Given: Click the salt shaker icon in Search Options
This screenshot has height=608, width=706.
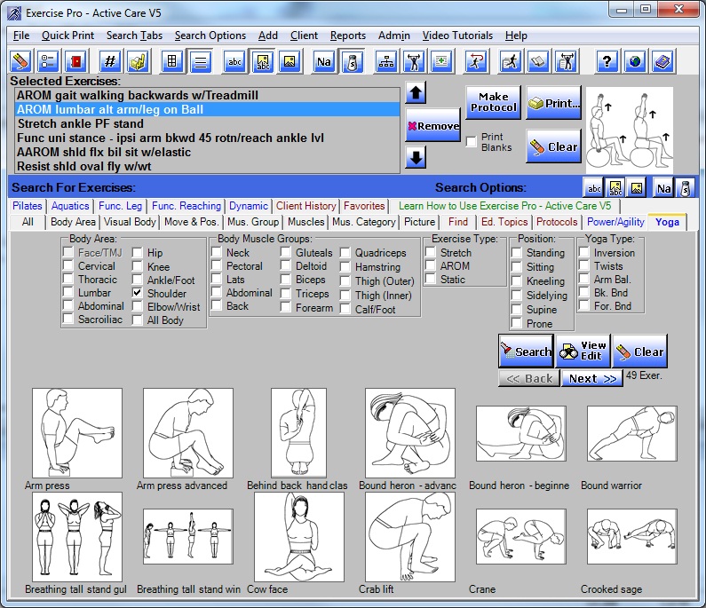Looking at the screenshot, I should pos(685,188).
